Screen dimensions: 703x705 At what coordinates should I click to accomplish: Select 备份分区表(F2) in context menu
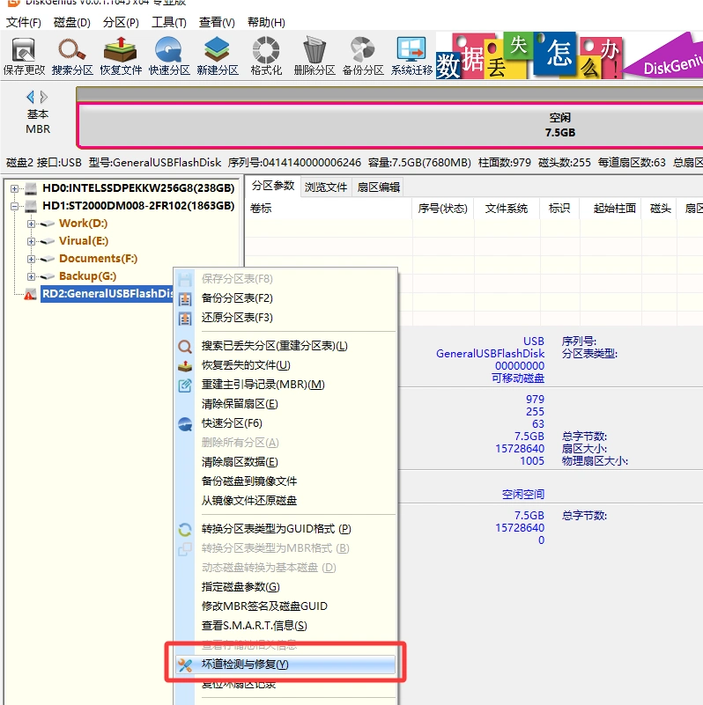tap(286, 298)
